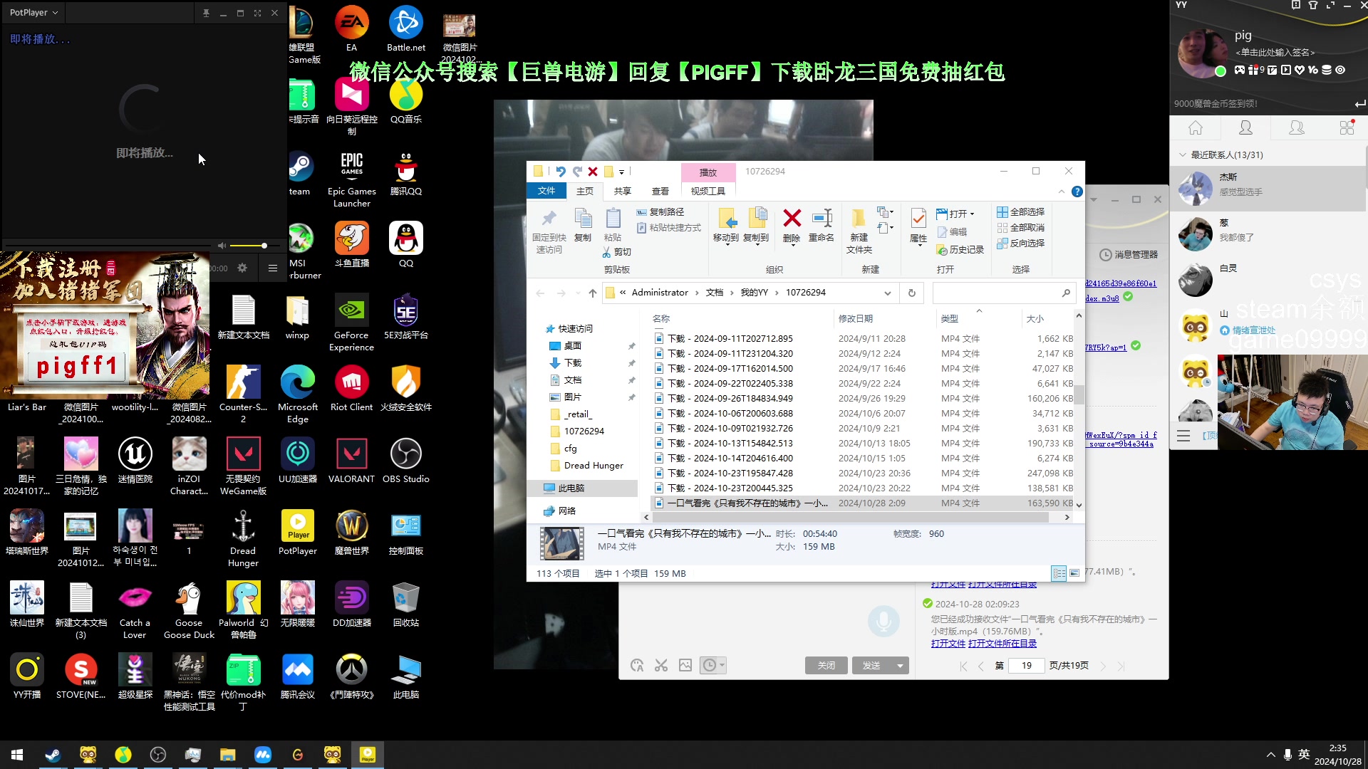The width and height of the screenshot is (1368, 769).
Task: Collapse the Explorer ribbon chevron
Action: [x=1062, y=192]
